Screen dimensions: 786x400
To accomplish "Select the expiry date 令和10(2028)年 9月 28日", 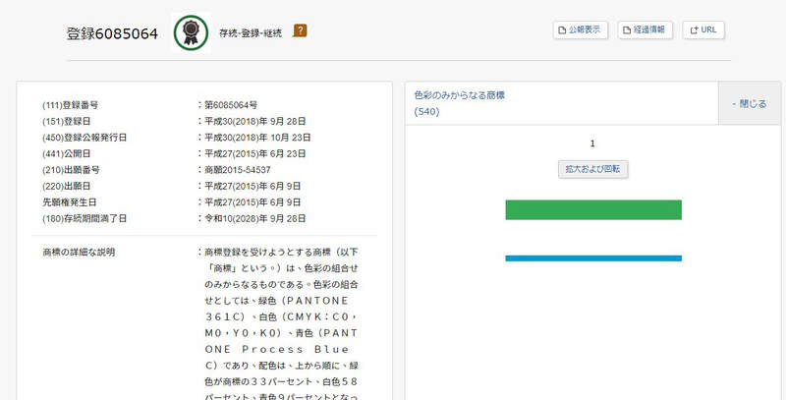I will (255, 218).
